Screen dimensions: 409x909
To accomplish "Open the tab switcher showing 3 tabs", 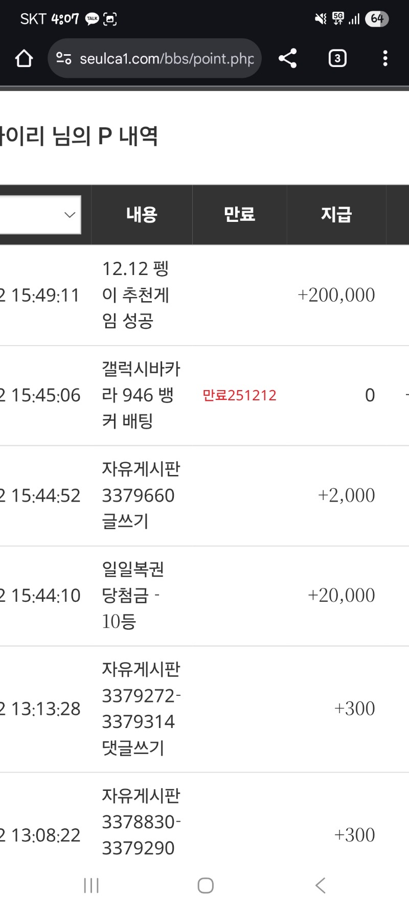I will click(337, 58).
